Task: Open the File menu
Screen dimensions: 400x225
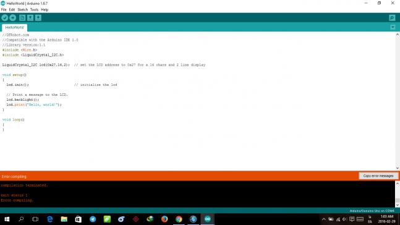Action: [4, 10]
